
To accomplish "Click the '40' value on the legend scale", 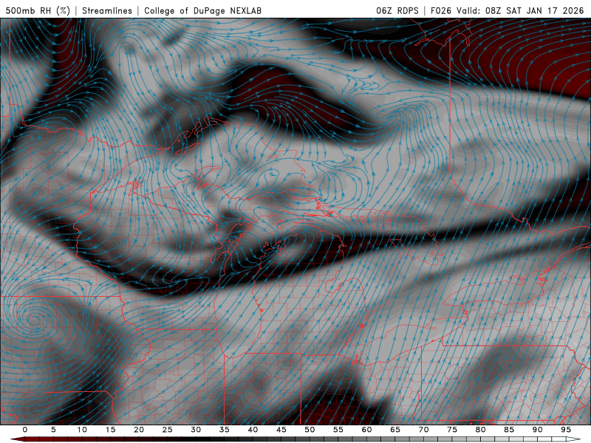I will pos(253,430).
